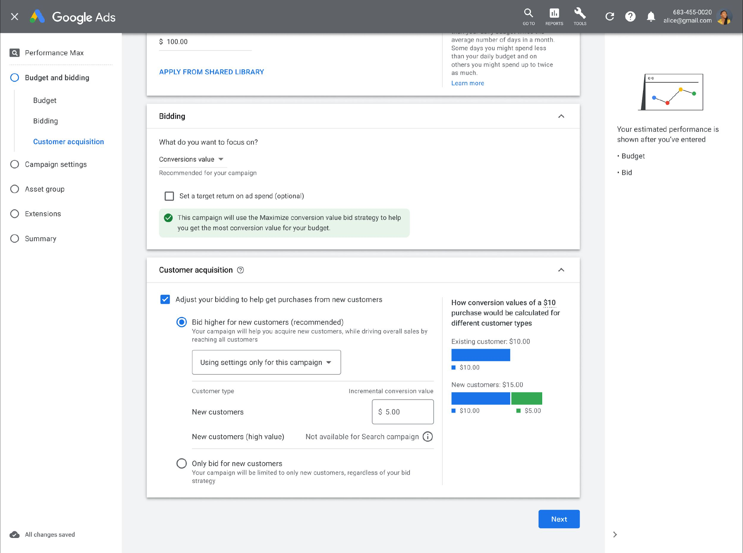Click info icon next to Not available for Search campaign
This screenshot has width=743, height=553.
428,436
